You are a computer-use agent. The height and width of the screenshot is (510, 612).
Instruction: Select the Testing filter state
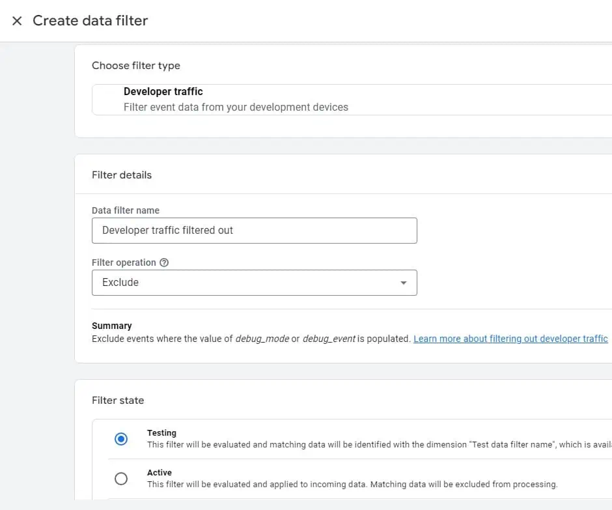coord(120,439)
